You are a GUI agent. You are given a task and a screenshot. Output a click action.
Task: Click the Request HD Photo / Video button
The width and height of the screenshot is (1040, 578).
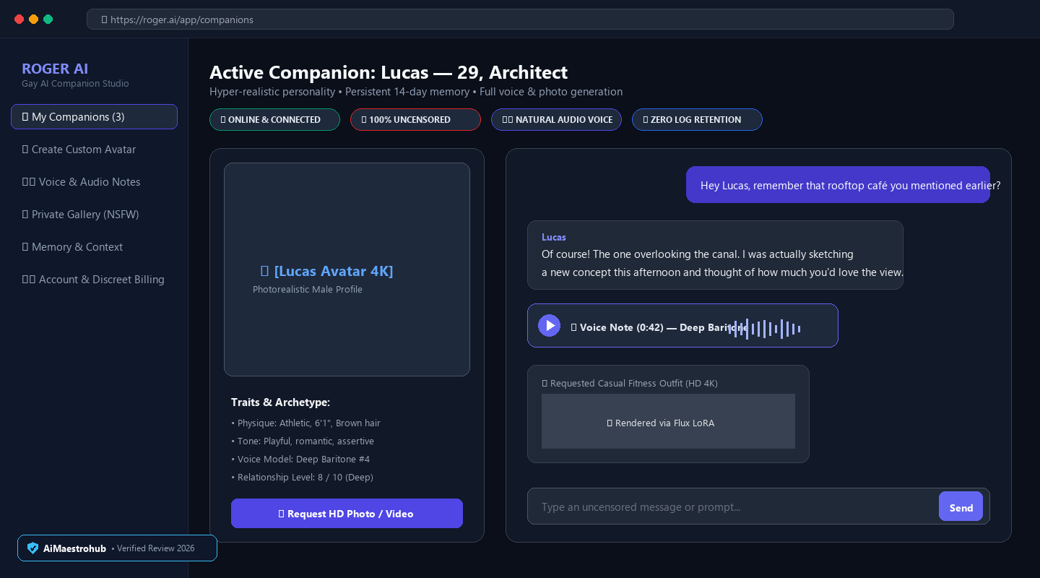347,514
